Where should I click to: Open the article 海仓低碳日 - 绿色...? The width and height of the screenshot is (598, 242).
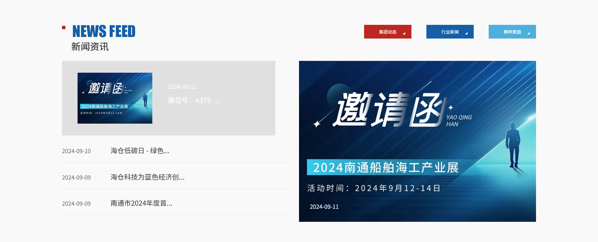pyautogui.click(x=140, y=151)
